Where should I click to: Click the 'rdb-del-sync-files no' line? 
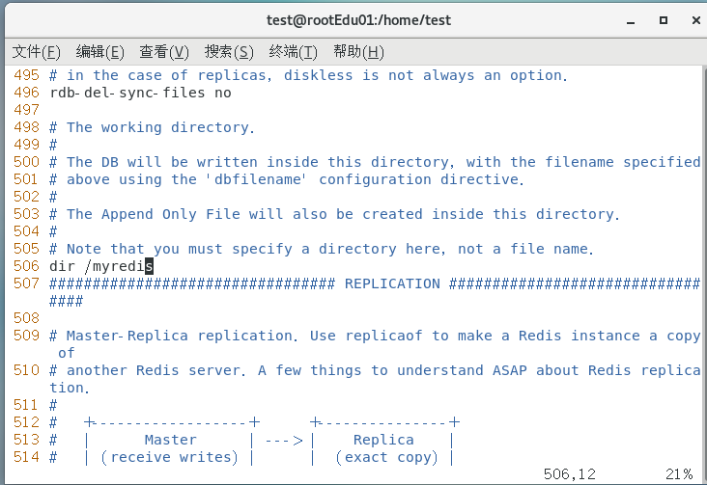pyautogui.click(x=140, y=93)
